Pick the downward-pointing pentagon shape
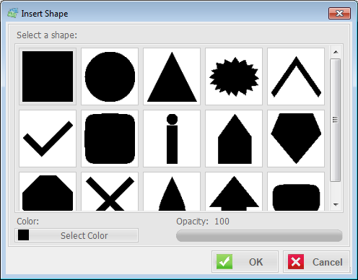This screenshot has width=358, height=280. 296,139
